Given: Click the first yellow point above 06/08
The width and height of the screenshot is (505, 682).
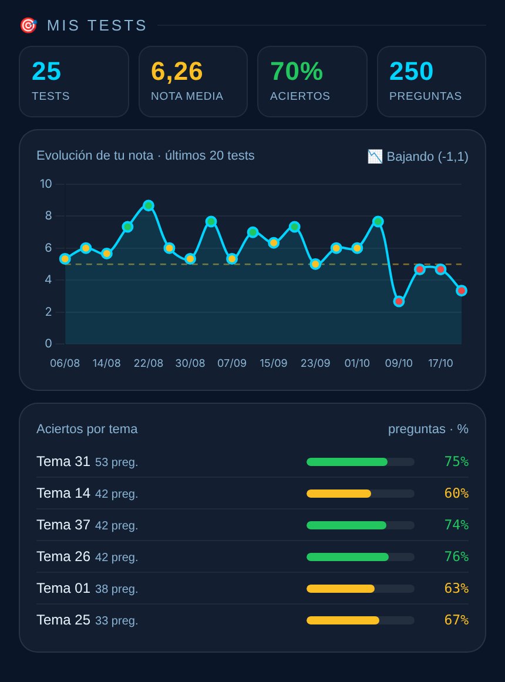Looking at the screenshot, I should (65, 259).
